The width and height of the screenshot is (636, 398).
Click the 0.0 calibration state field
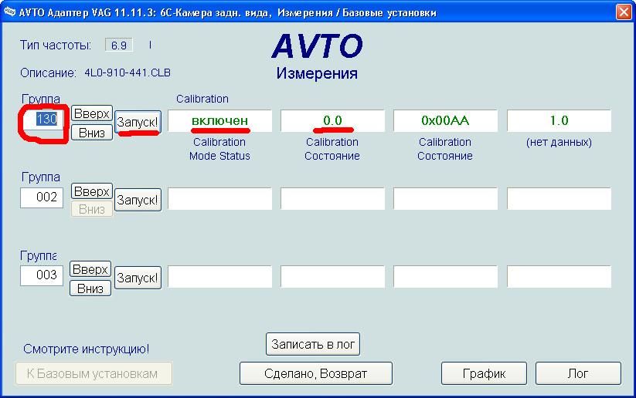point(332,120)
